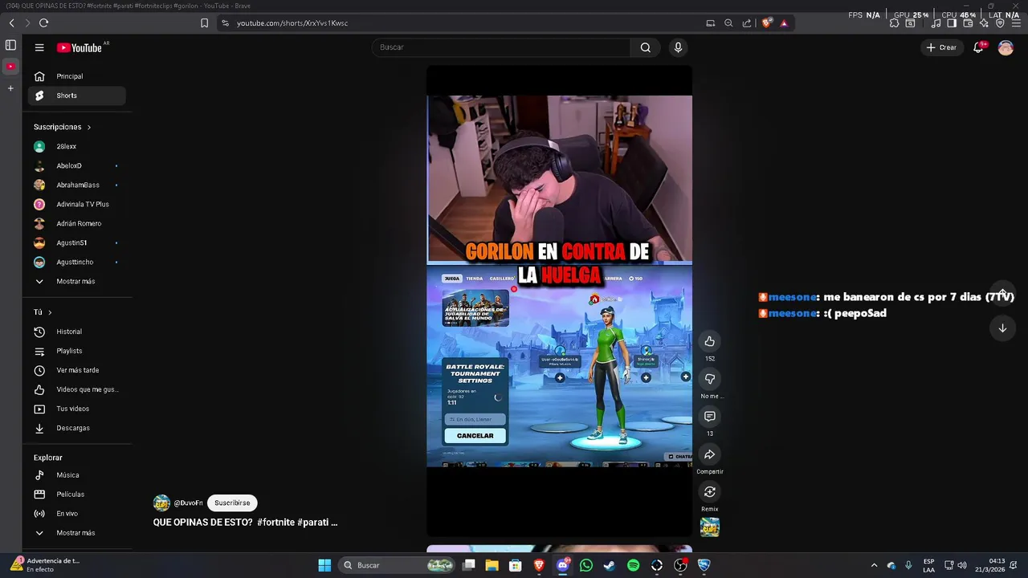This screenshot has width=1028, height=578.
Task: Open the AbrahamBass channel
Action: [x=77, y=185]
